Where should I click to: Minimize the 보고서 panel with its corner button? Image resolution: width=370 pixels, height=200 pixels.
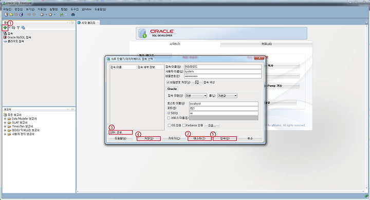coord(72,109)
